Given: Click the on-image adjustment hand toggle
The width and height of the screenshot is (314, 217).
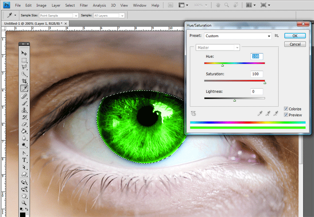Looking at the screenshot, I should 193,113.
